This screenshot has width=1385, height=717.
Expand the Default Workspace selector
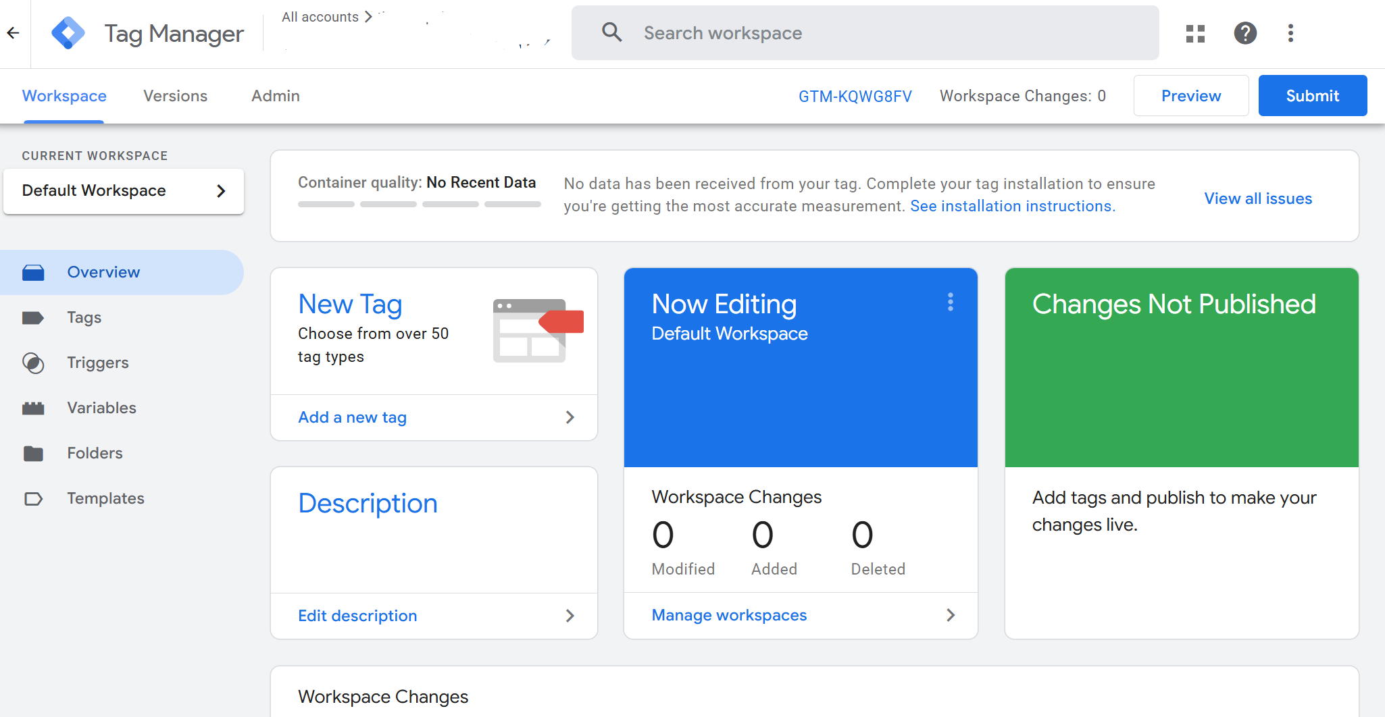[x=124, y=191]
